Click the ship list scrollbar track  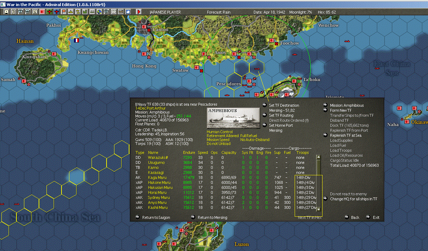[318, 183]
